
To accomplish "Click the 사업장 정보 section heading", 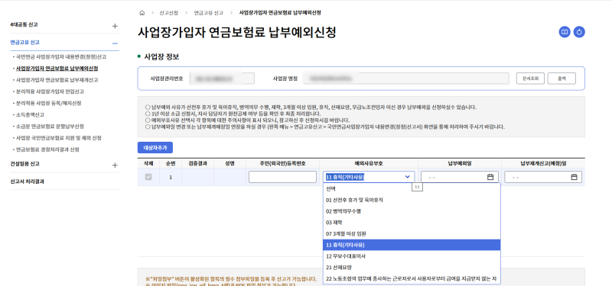I will click(161, 56).
